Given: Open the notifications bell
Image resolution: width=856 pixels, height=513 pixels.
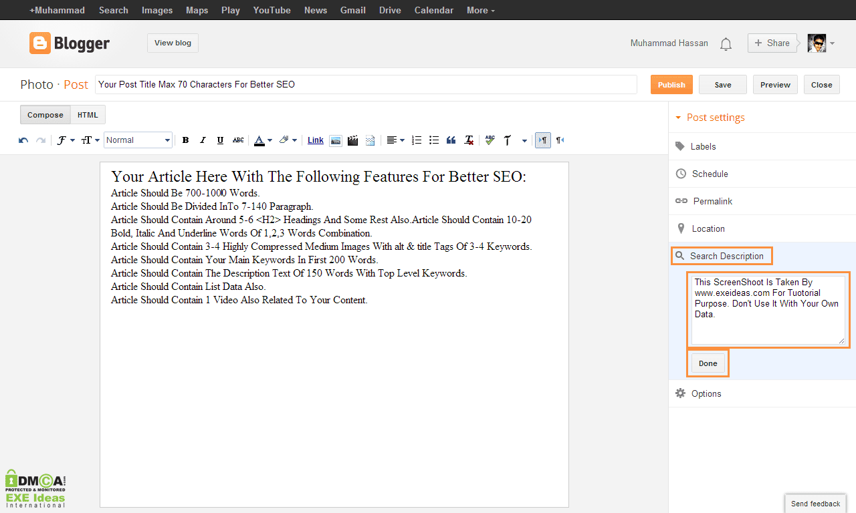Looking at the screenshot, I should point(726,43).
